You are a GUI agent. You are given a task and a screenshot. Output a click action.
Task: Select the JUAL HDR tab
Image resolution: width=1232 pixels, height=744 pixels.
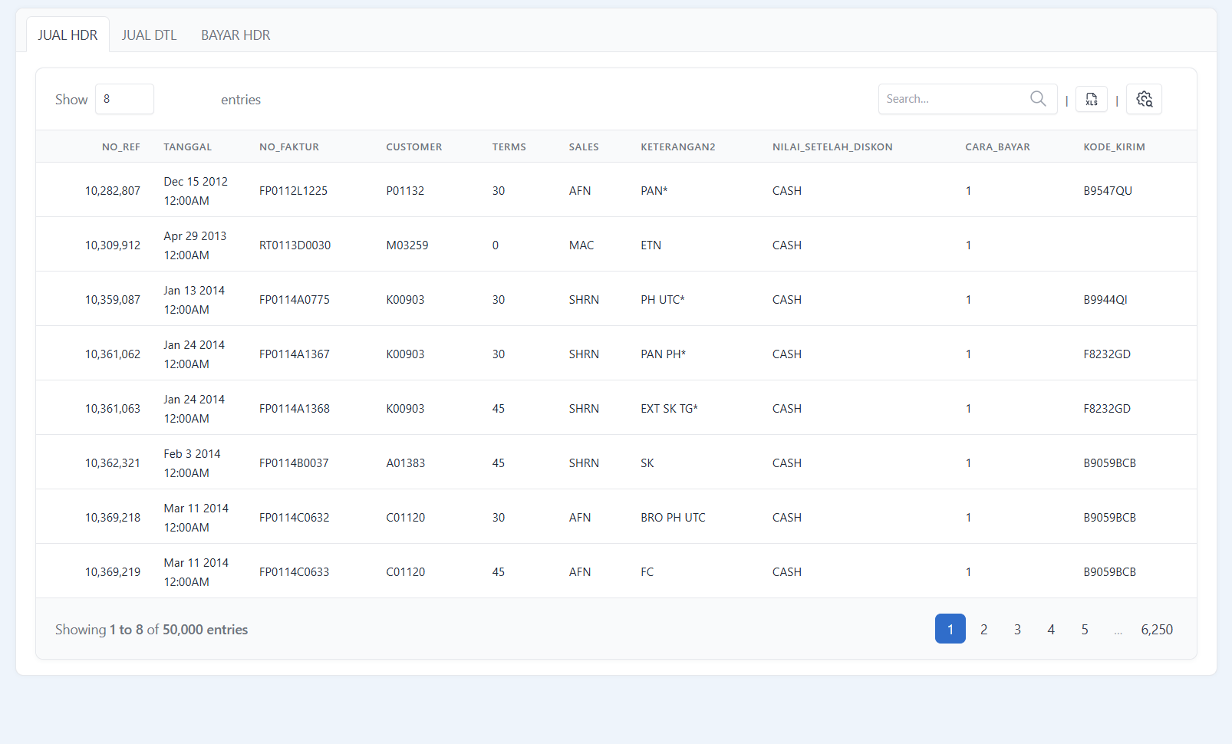(x=68, y=35)
